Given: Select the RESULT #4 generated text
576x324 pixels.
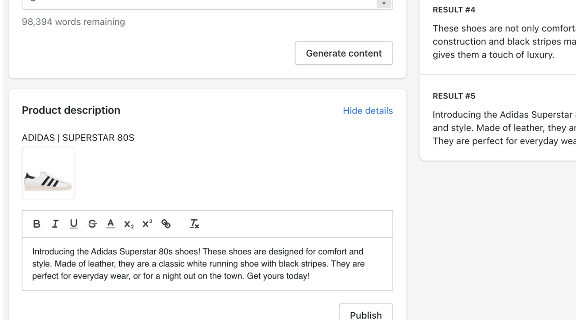Looking at the screenshot, I should point(504,41).
